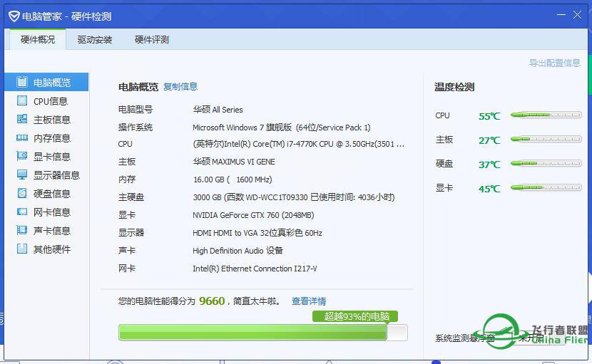Select the 硬件概况 tab
Image resolution: width=592 pixels, height=364 pixels.
[x=37, y=40]
